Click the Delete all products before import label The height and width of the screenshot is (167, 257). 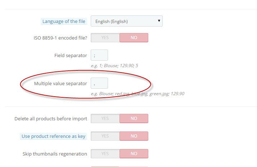click(51, 119)
